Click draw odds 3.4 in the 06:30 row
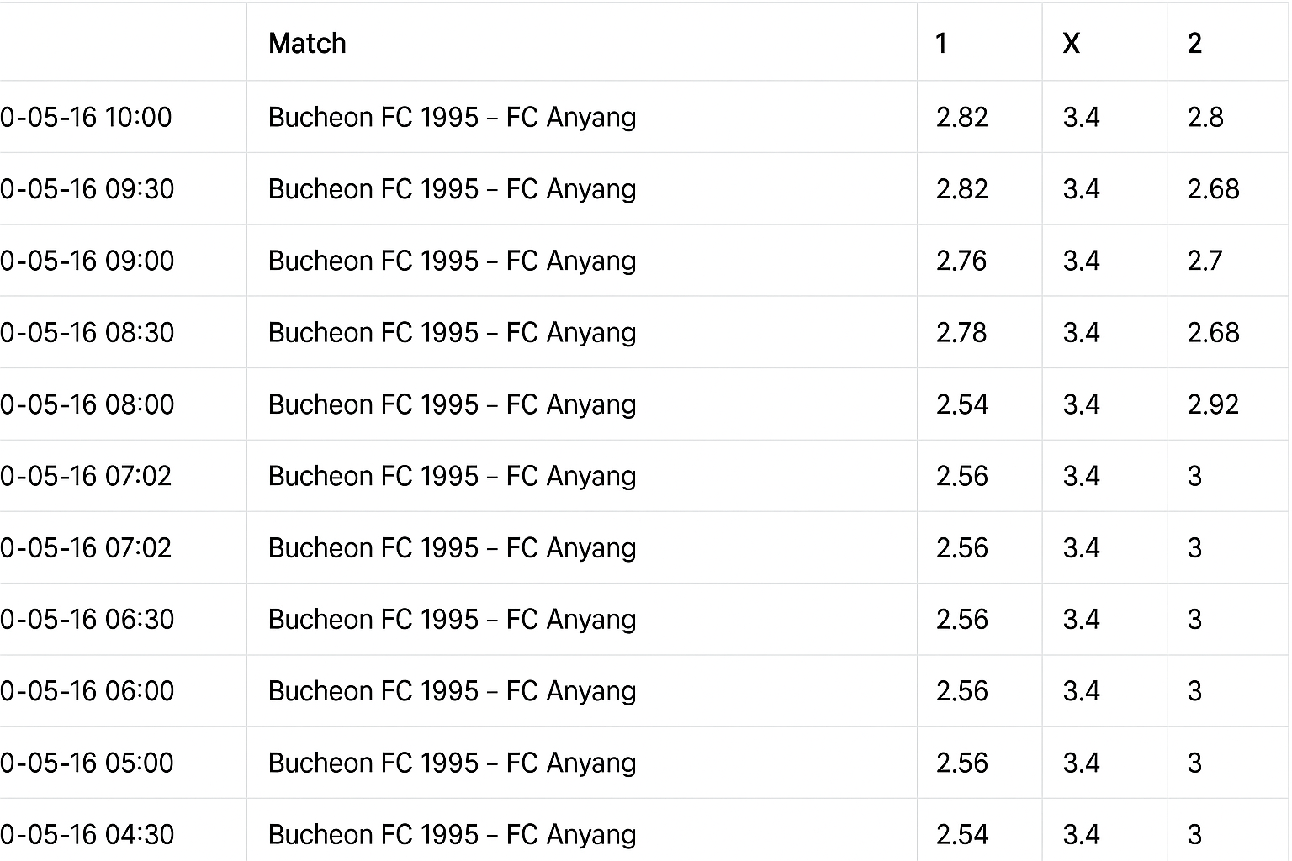The height and width of the screenshot is (861, 1292). pos(1081,620)
